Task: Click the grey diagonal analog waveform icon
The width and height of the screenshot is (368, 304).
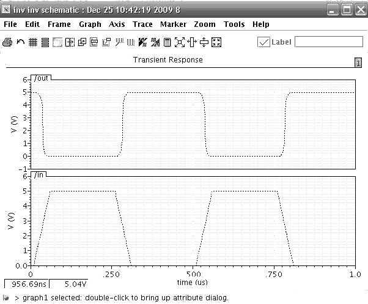Action: pyautogui.click(x=155, y=42)
